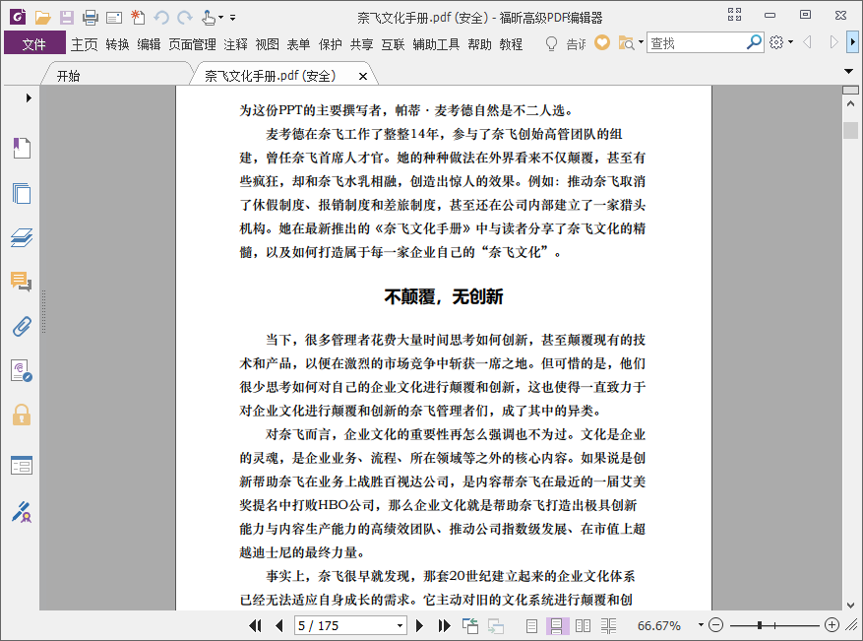This screenshot has width=863, height=641.
Task: Expand the quick access toolbar customize arrow
Action: [233, 18]
